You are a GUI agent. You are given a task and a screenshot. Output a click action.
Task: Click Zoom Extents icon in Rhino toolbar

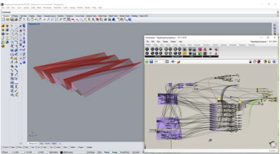56,19
